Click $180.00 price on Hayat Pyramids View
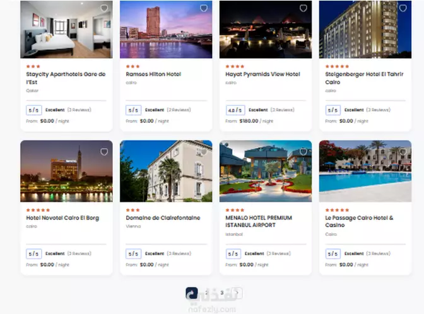Screen dimensions: 424x314 pos(249,121)
